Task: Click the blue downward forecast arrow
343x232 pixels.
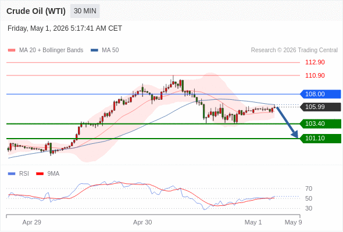Action: (x=287, y=122)
